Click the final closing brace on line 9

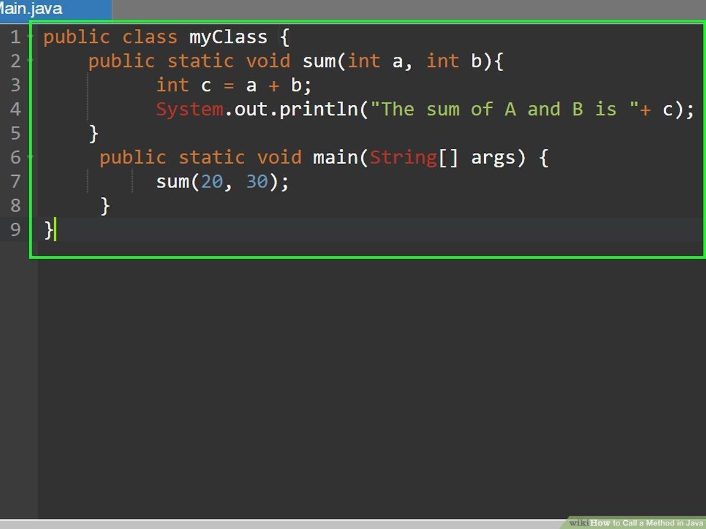48,230
